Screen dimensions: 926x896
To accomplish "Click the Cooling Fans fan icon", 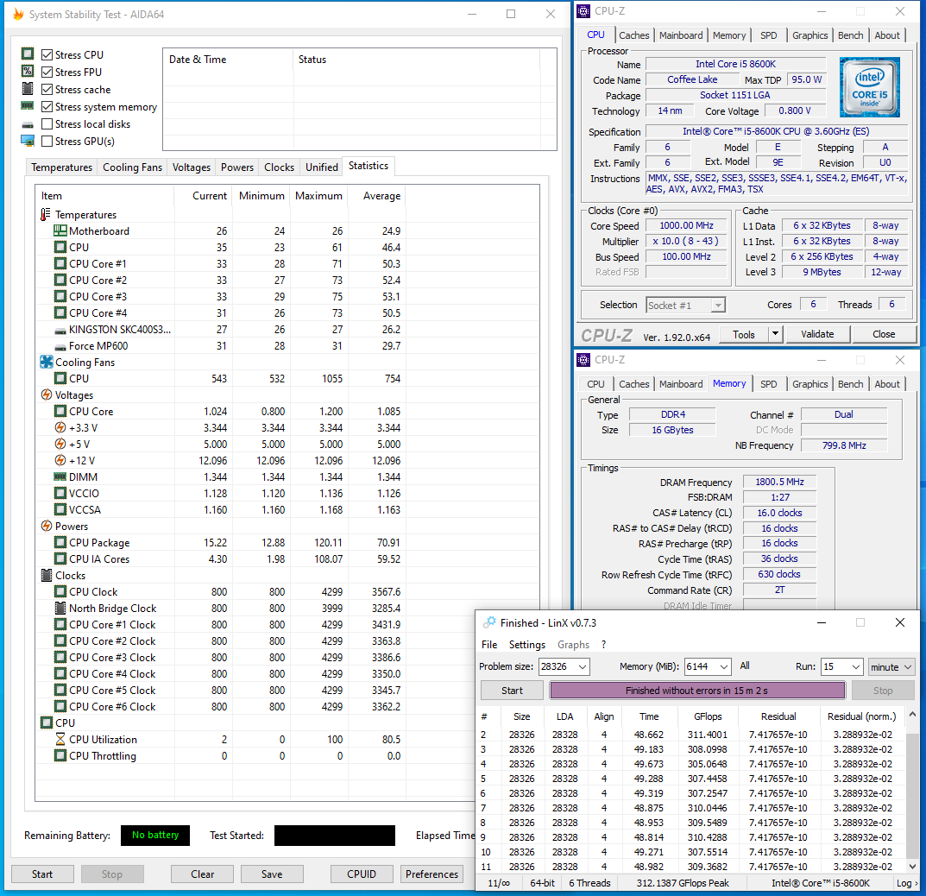I will click(x=47, y=362).
